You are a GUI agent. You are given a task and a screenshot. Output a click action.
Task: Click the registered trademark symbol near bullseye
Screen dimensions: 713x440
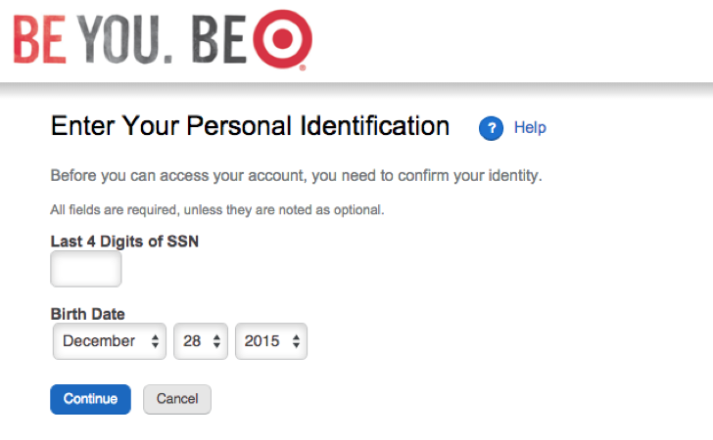[303, 68]
